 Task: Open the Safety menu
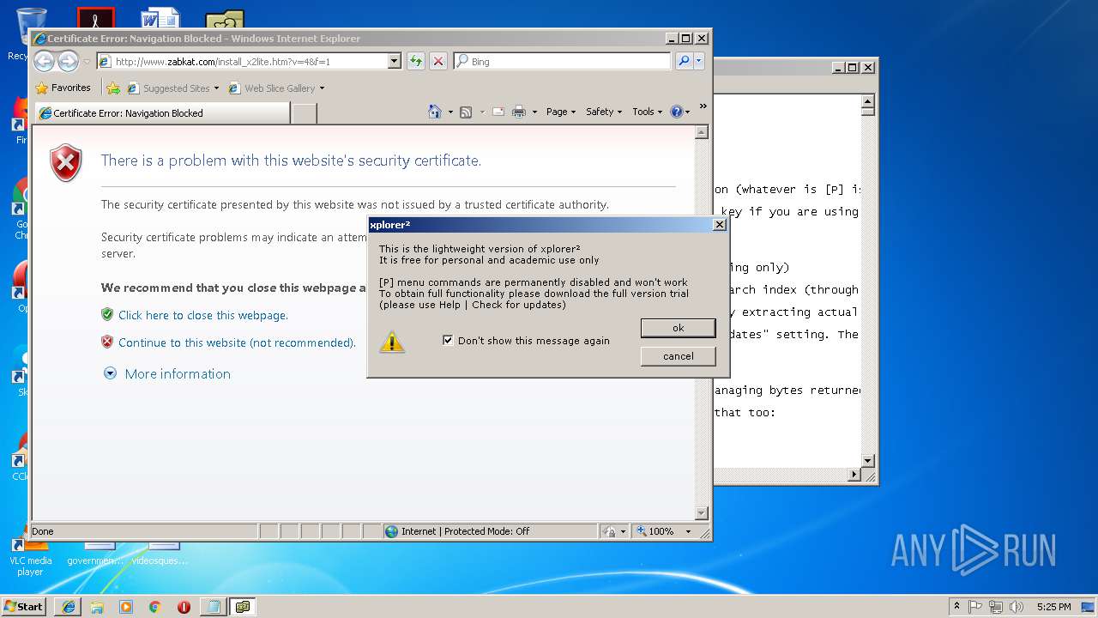coord(604,112)
